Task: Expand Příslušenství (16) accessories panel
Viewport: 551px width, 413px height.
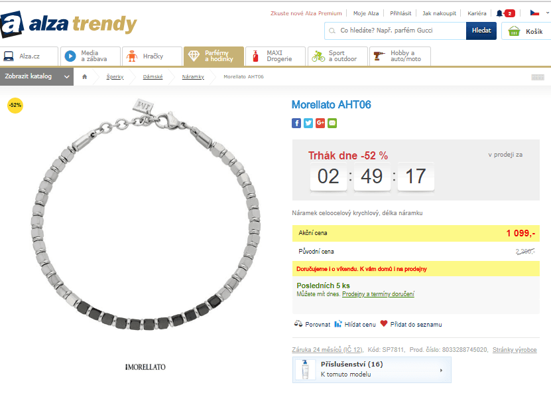Action: click(x=371, y=370)
